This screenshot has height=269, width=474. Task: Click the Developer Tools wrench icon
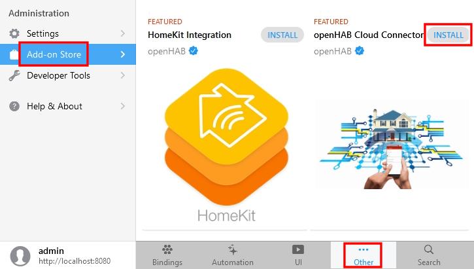[14, 76]
